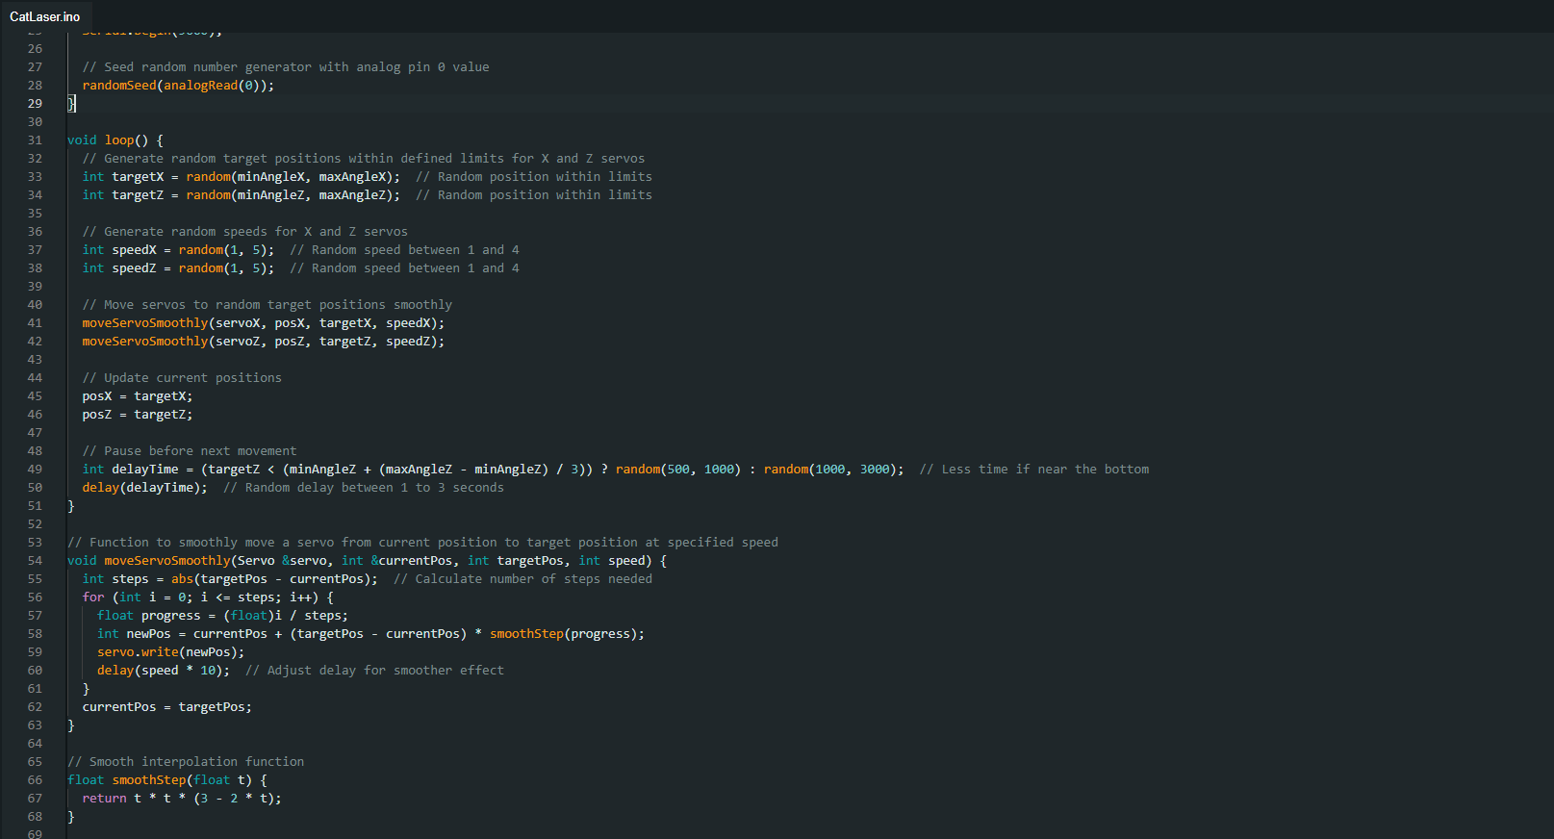Click the delayTime variable declaration
Viewport: 1554px width, 839px height.
(493, 470)
